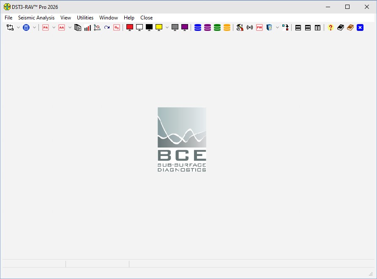Click the stacked documents icon
The width and height of the screenshot is (377, 279).
coord(77,27)
